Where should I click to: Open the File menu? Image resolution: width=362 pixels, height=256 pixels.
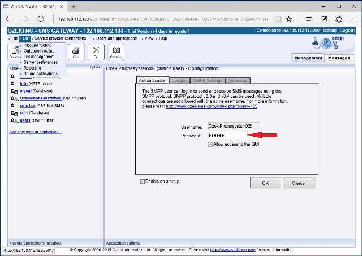(x=15, y=38)
